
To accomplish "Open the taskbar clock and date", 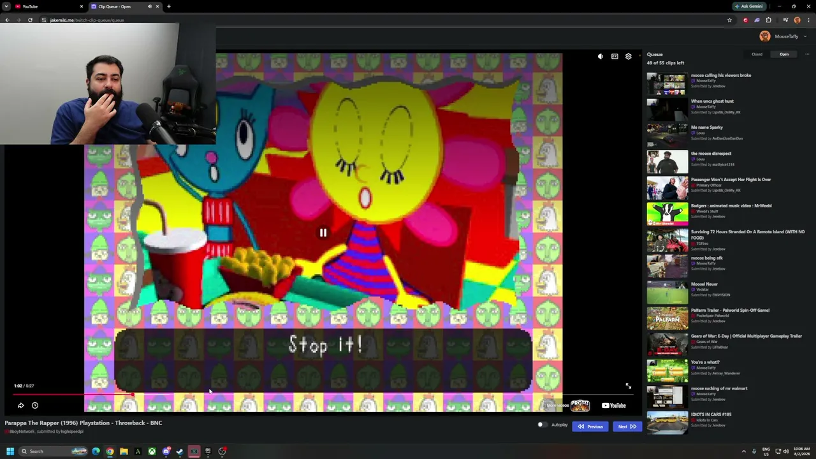I will pyautogui.click(x=801, y=451).
